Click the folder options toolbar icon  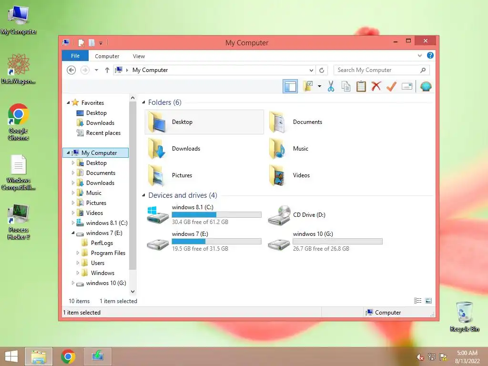308,86
